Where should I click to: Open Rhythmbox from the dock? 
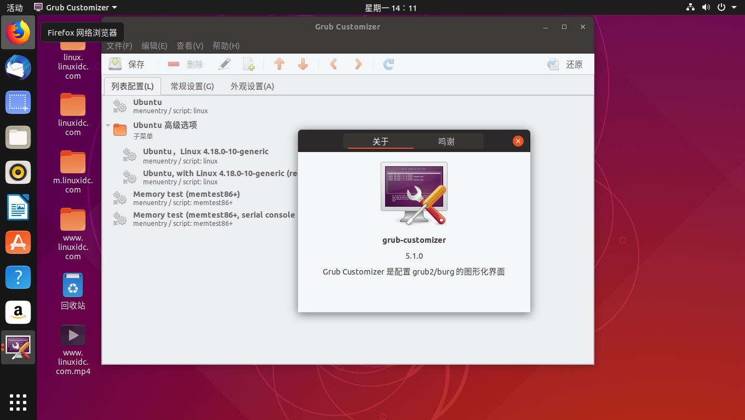(18, 172)
